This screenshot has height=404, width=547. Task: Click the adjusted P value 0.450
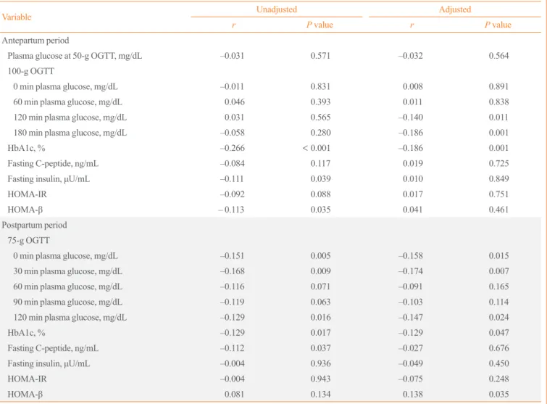(x=499, y=363)
